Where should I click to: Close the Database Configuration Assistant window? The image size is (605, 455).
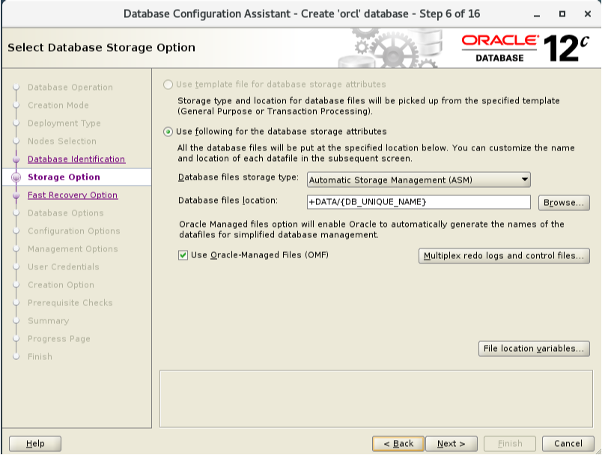(588, 14)
